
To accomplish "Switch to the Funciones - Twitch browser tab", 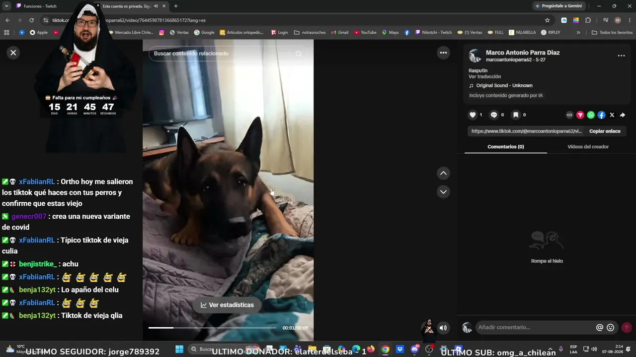I will (x=40, y=6).
